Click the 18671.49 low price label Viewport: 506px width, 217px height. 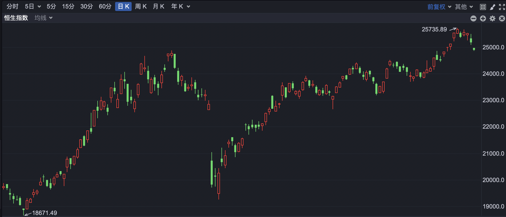tap(45, 213)
